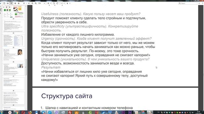Open the zoom percentage dropdown
The height and width of the screenshot is (114, 204).
point(44,3)
